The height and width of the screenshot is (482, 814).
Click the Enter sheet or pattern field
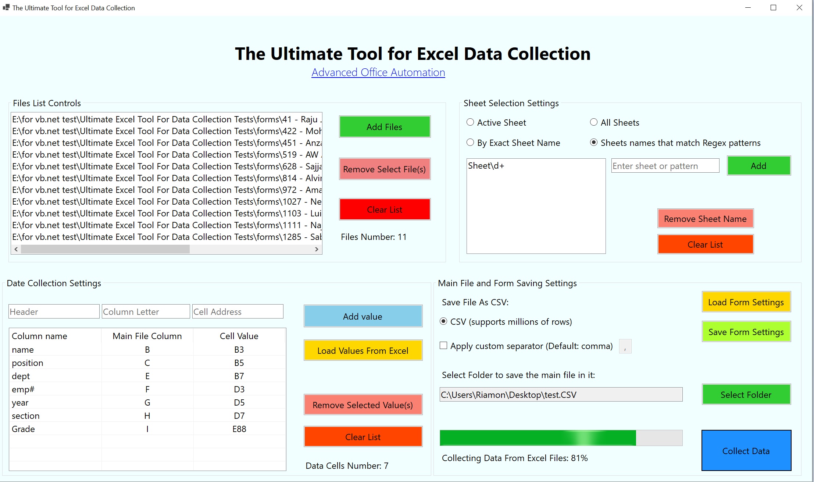click(664, 166)
